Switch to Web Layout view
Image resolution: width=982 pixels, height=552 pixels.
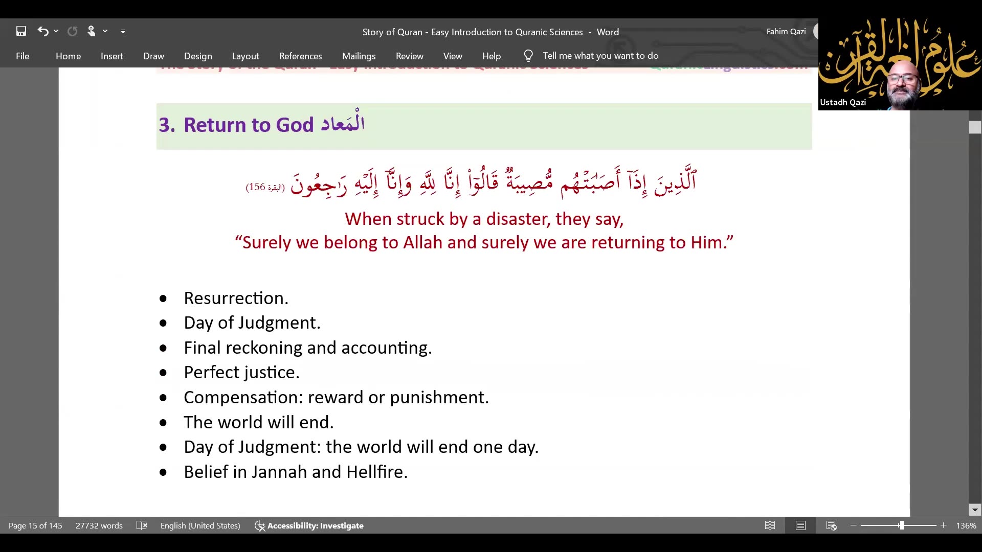(x=832, y=525)
